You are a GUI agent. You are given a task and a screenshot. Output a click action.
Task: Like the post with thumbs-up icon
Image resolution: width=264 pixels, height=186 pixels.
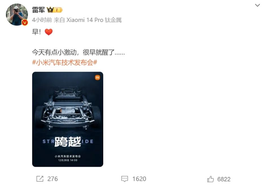[210, 179]
